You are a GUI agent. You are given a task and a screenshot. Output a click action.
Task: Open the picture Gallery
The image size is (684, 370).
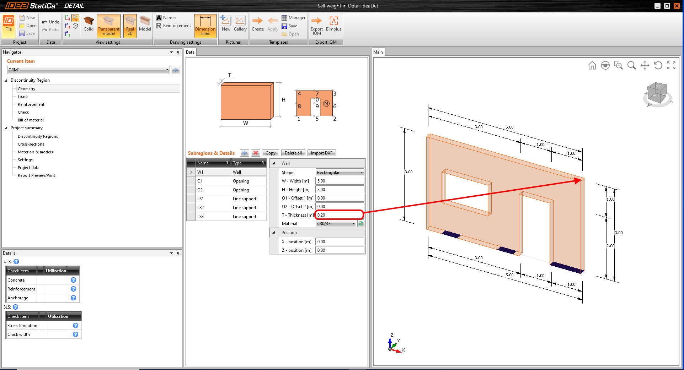point(240,25)
